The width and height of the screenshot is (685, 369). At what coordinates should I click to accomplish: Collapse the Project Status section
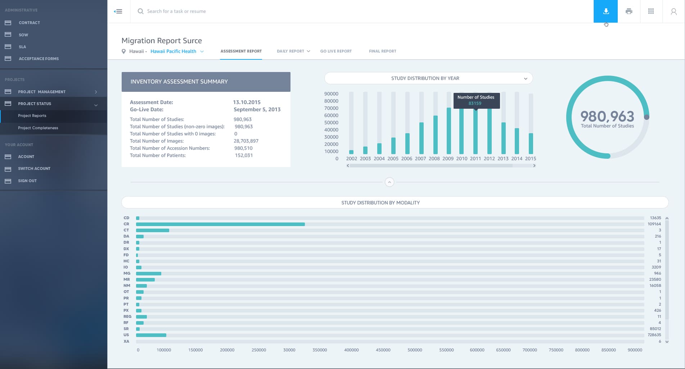[x=96, y=105]
